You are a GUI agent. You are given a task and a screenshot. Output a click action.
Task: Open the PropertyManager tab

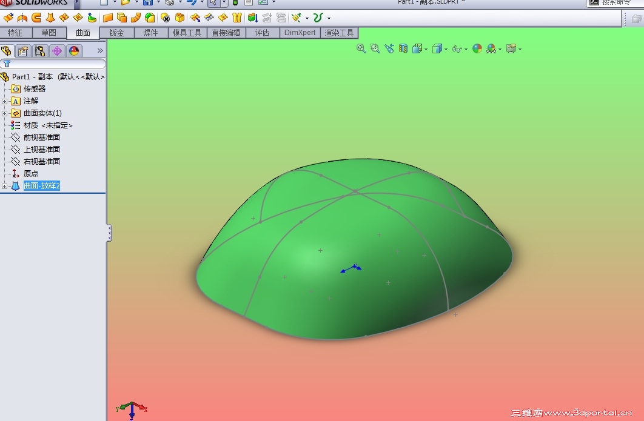(23, 51)
